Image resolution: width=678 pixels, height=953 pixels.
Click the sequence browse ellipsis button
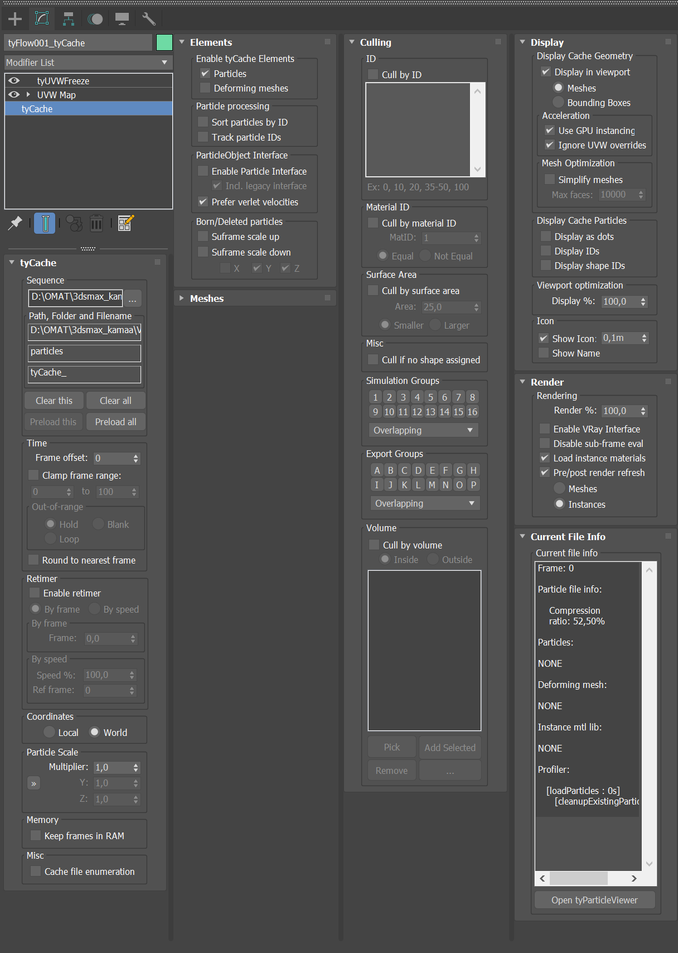(x=132, y=297)
